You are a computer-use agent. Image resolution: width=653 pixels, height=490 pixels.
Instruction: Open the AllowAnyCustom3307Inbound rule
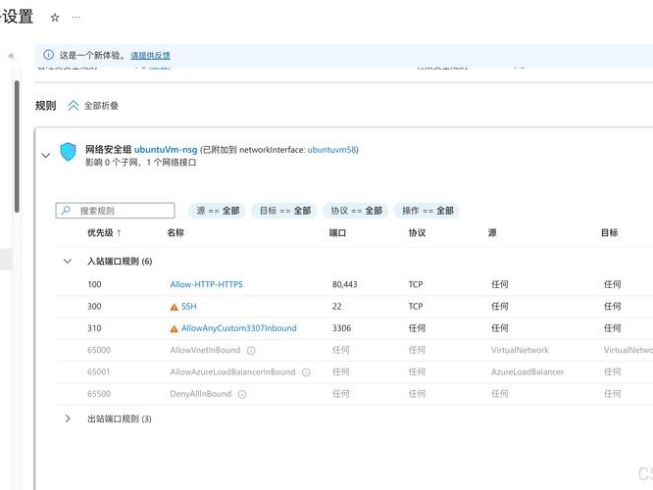point(239,328)
